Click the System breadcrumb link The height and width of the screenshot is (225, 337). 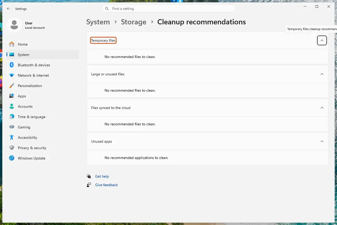[x=98, y=22]
